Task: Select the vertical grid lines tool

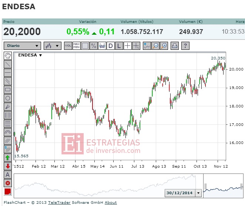Action: 8,115
